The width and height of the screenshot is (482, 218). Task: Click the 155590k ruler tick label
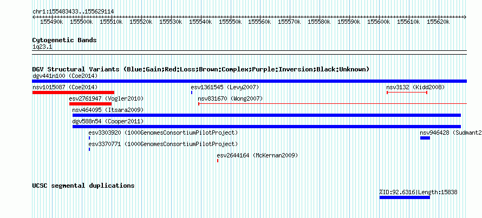[349, 22]
